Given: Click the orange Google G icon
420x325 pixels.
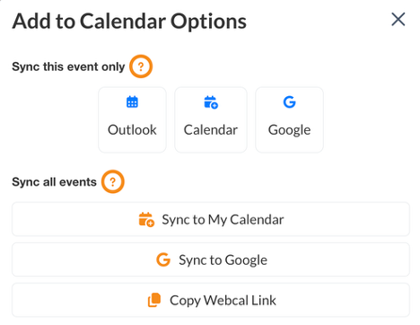Looking at the screenshot, I should coord(163,259).
